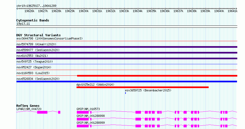Select the 19p13.11 band label
The width and height of the screenshot is (245, 129).
[23, 24]
